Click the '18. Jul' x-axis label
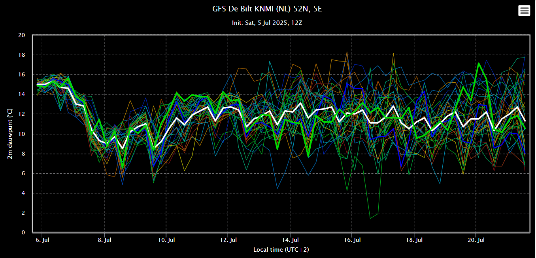 (x=414, y=240)
